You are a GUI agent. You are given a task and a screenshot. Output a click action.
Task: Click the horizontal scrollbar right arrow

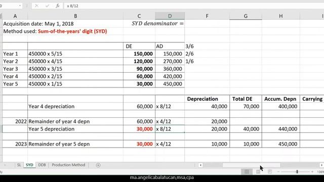click(x=321, y=165)
